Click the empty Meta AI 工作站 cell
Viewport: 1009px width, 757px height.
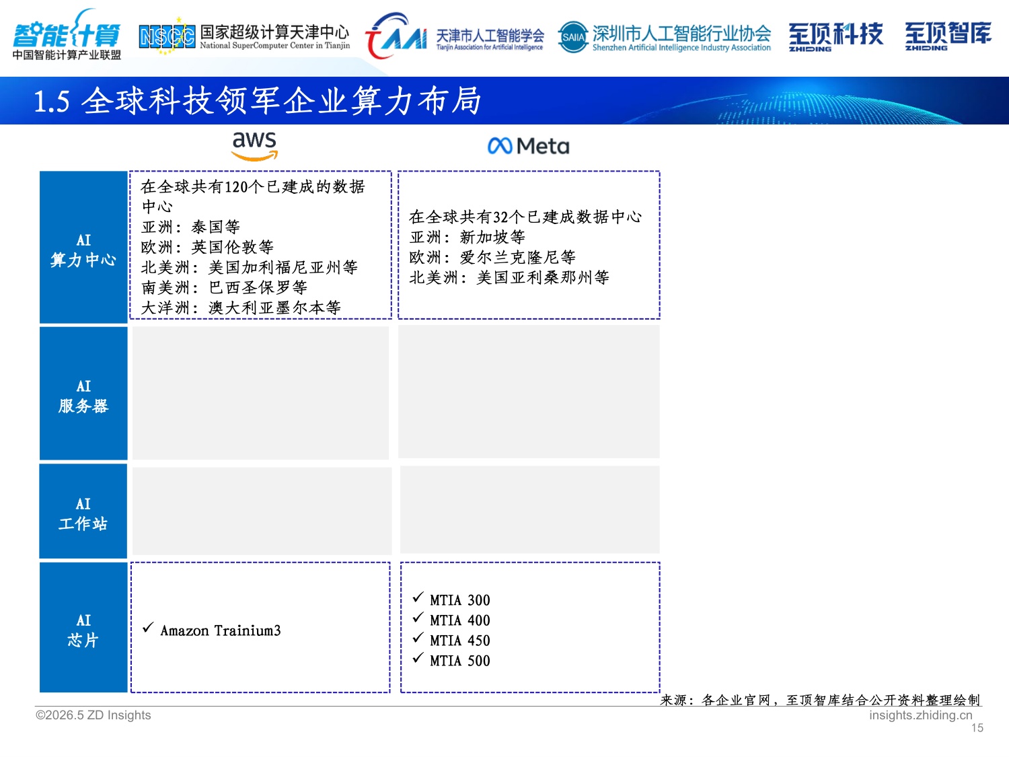pos(530,510)
